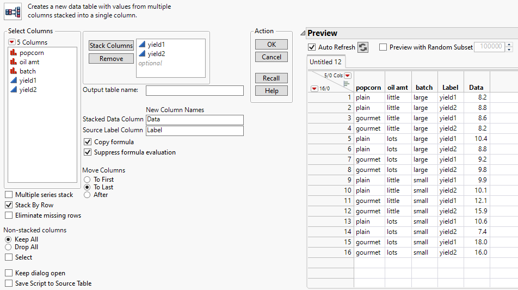
Task: Uncheck the Stack By Row option
Action: click(9, 205)
